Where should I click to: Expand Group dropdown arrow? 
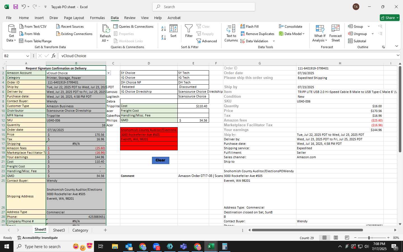tap(369, 27)
